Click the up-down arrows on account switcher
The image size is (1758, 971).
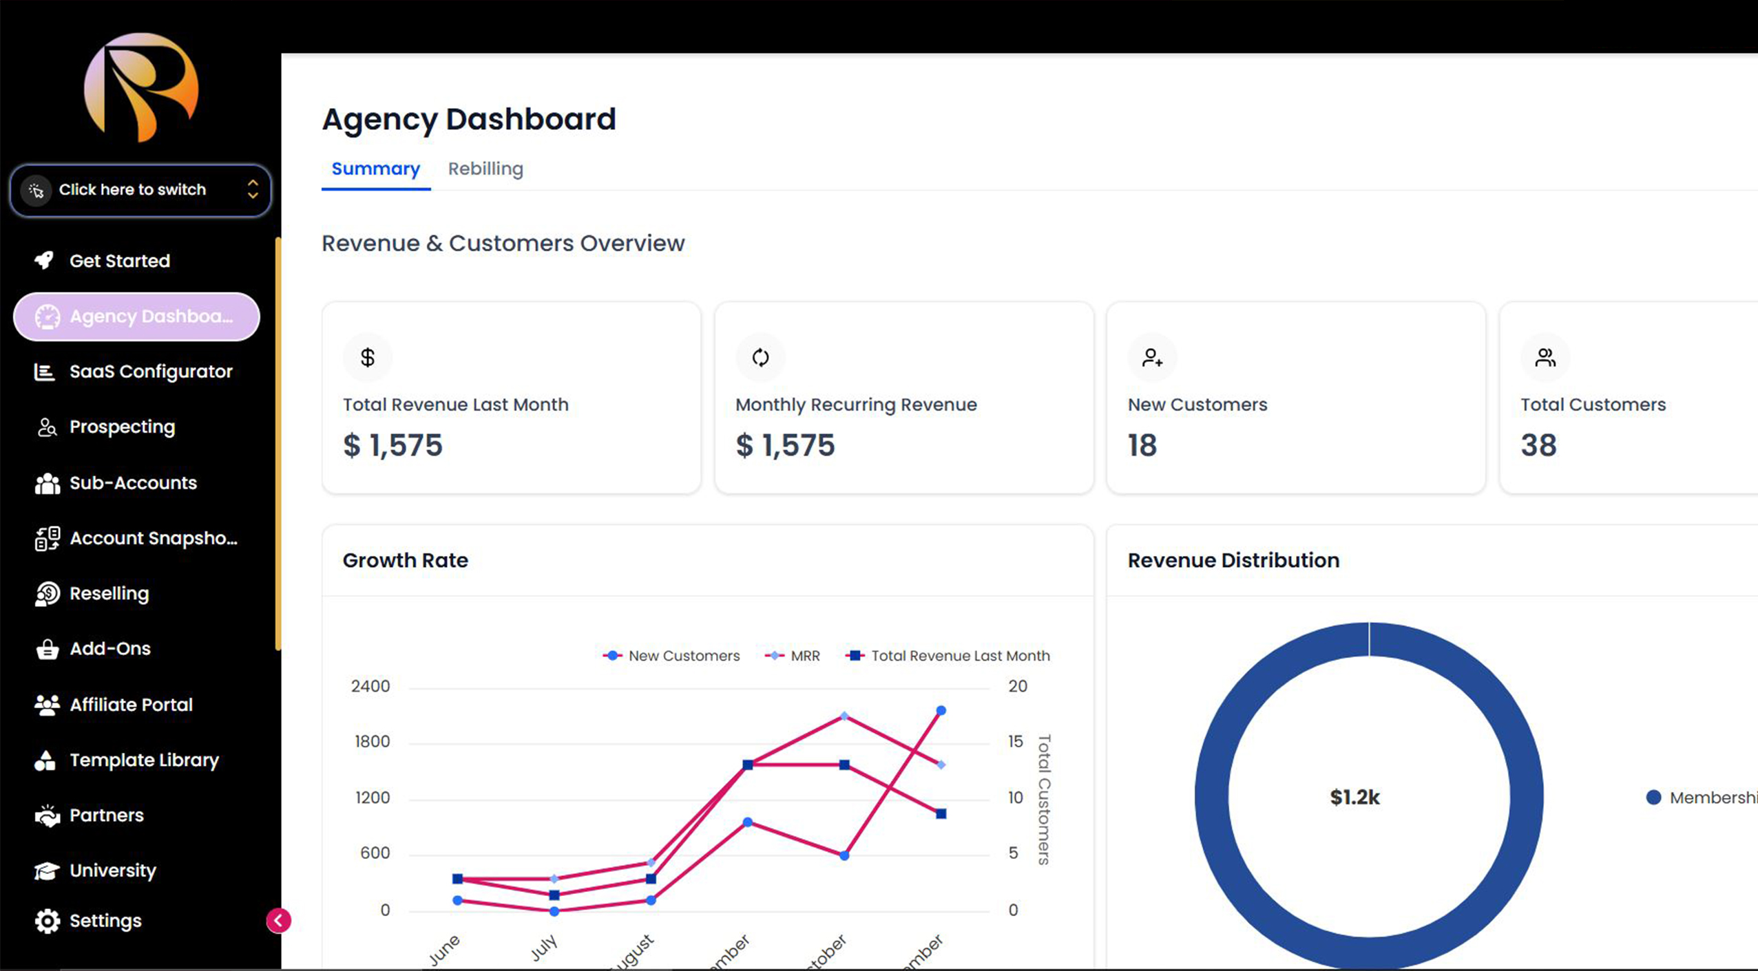point(253,190)
